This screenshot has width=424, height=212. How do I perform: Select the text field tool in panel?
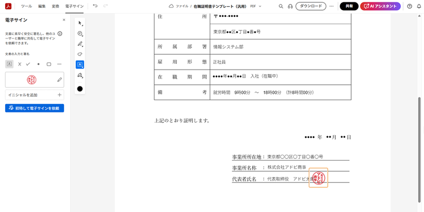pos(9,64)
